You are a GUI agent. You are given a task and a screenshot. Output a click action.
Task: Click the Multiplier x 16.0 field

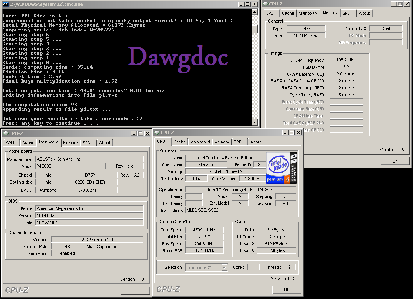[205, 237]
